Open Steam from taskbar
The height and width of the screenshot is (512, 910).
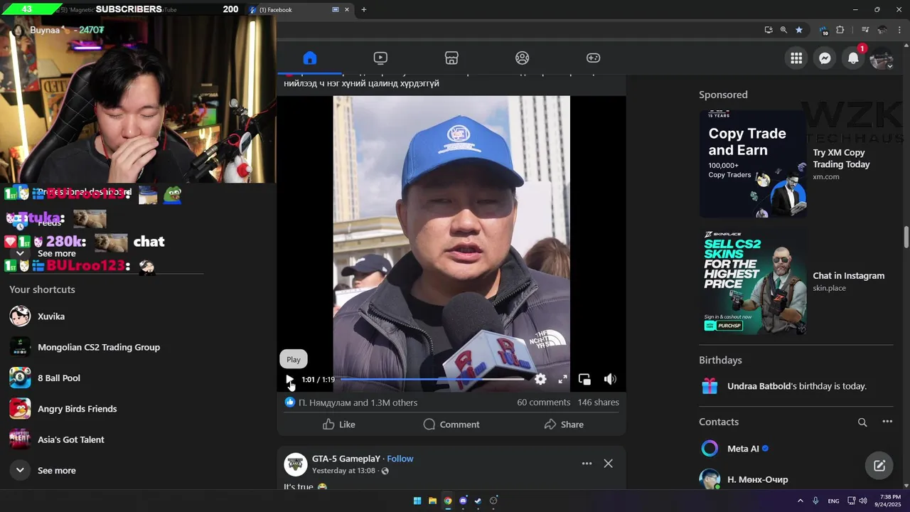(x=478, y=501)
